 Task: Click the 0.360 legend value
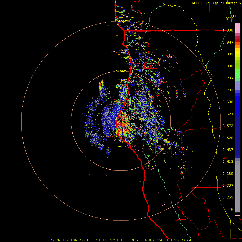pos(228,174)
